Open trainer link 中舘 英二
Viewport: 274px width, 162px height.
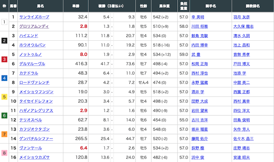(x=241, y=83)
